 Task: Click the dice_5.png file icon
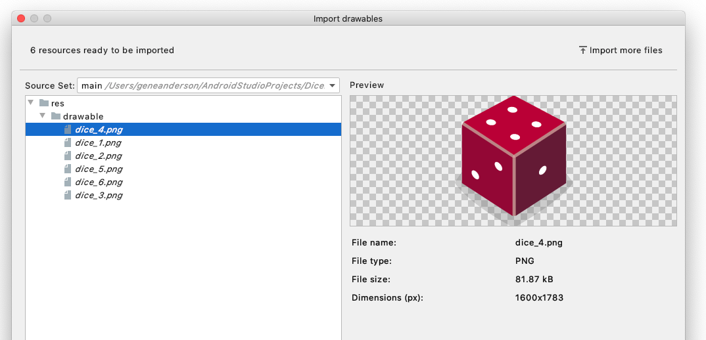click(x=67, y=169)
